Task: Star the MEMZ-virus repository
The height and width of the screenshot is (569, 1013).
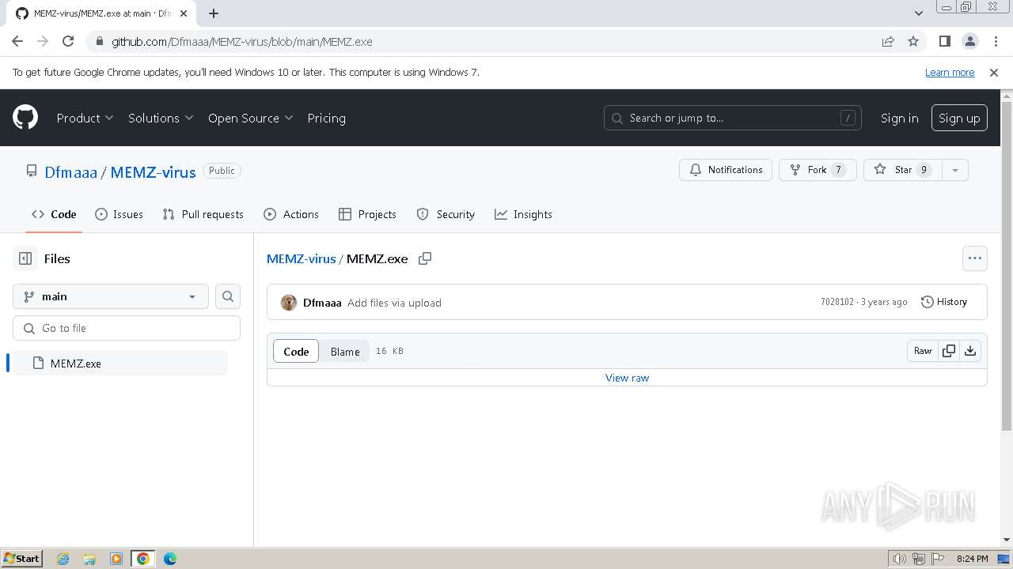Action: click(x=903, y=170)
